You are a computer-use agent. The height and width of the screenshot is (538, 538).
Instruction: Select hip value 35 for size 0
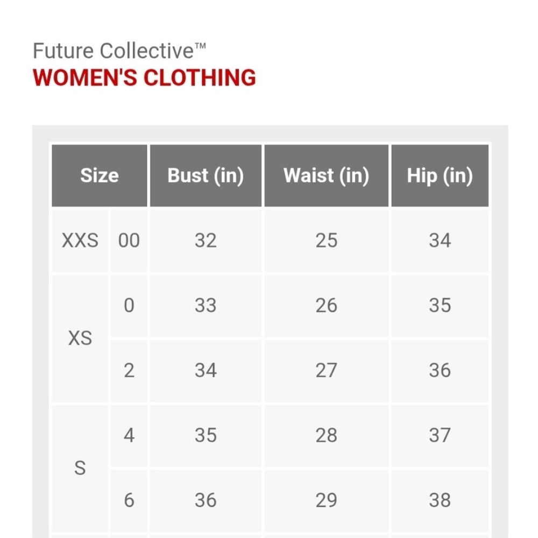[440, 306]
